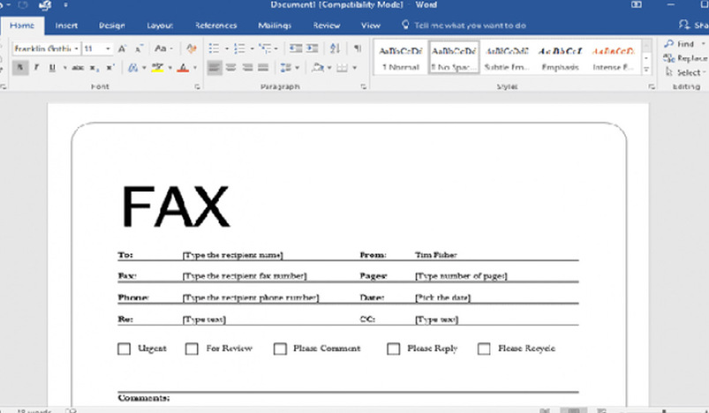
Task: Switch to the Home tab
Action: point(22,26)
